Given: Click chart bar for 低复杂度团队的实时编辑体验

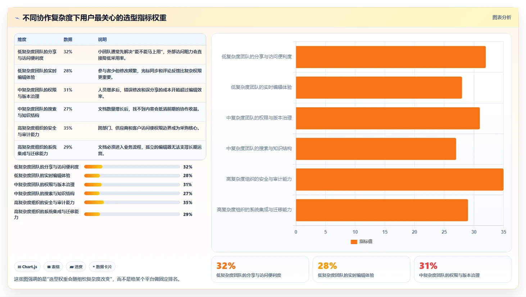Looking at the screenshot, I should tap(379, 87).
